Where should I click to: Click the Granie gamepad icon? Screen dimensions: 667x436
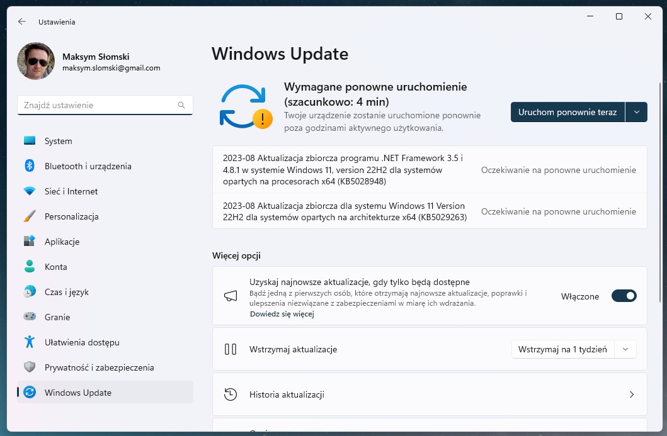30,317
